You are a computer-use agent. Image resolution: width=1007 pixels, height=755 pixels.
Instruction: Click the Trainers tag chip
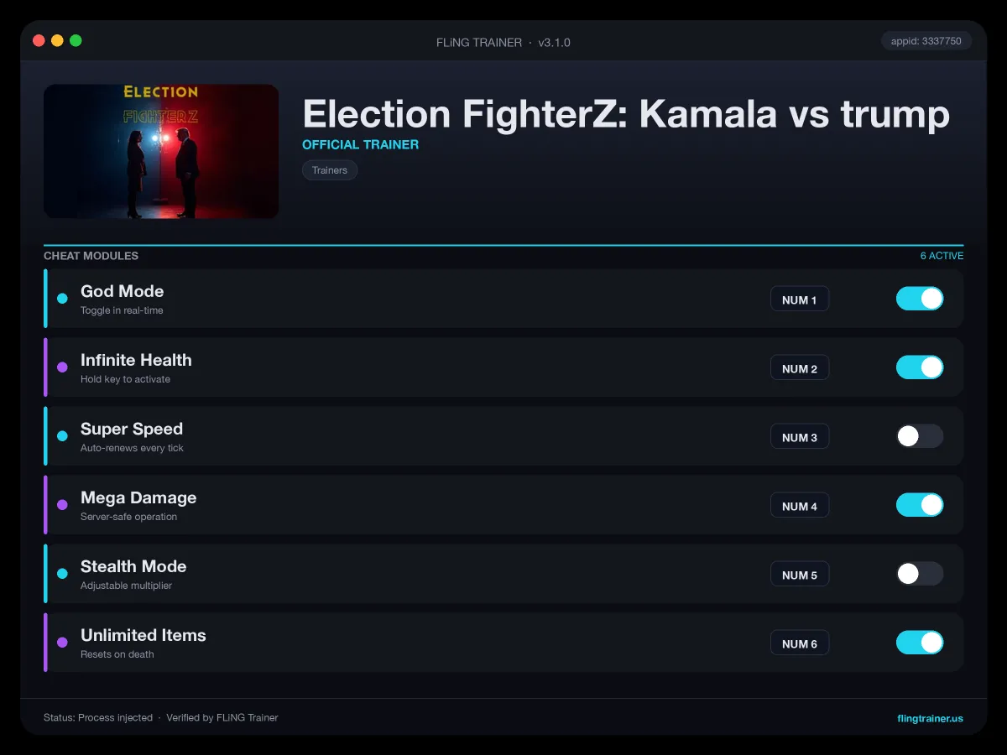click(330, 170)
